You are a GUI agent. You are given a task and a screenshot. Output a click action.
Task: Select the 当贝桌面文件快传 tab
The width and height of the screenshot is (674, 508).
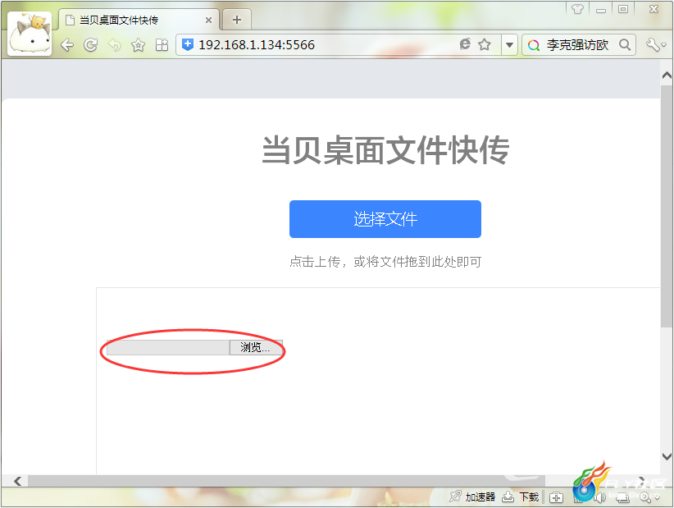pyautogui.click(x=138, y=20)
